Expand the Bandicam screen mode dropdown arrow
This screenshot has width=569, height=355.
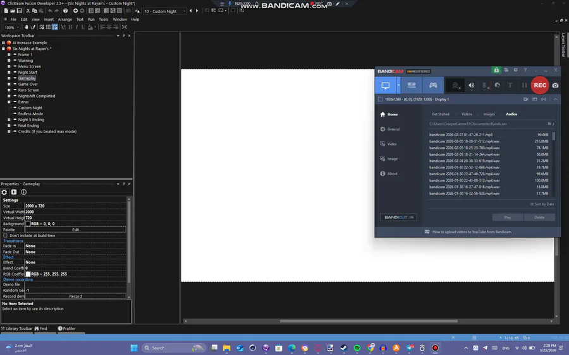398,85
